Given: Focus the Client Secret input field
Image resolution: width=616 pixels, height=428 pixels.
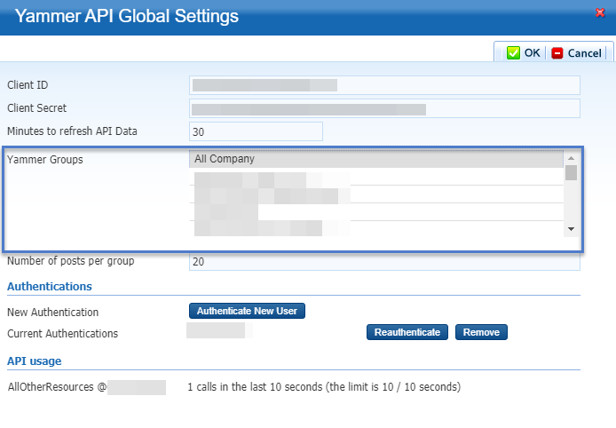Looking at the screenshot, I should (x=384, y=108).
